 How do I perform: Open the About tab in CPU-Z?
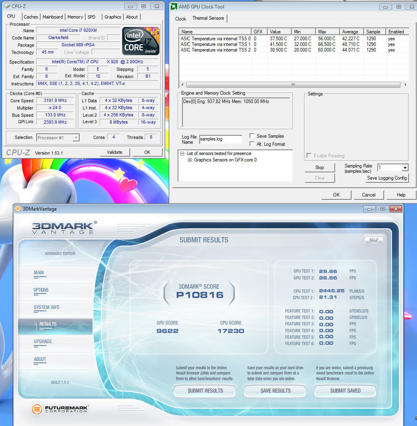pyautogui.click(x=132, y=17)
